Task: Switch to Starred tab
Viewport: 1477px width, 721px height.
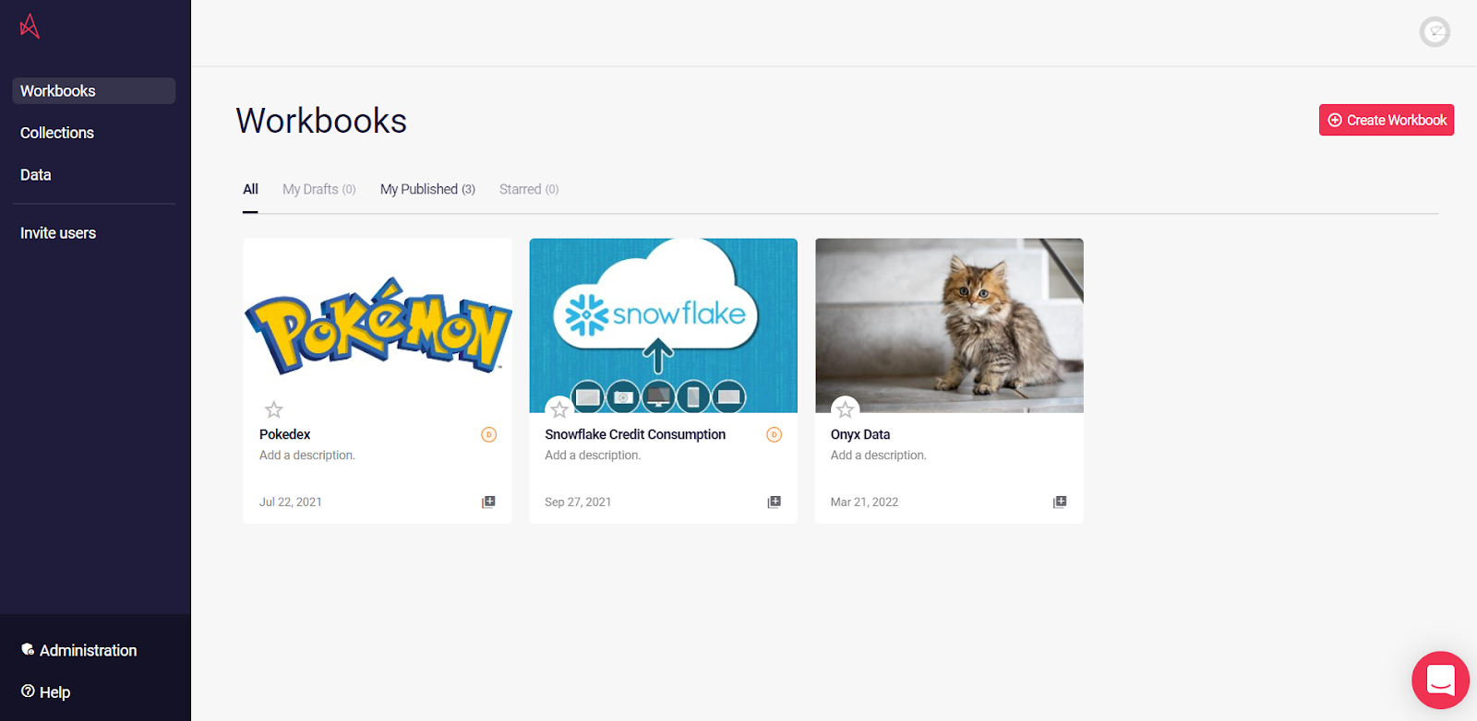Action: point(529,189)
